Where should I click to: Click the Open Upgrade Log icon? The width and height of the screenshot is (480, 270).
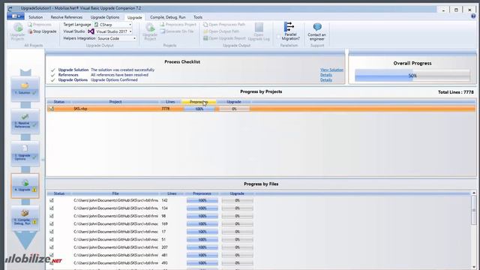click(x=259, y=27)
